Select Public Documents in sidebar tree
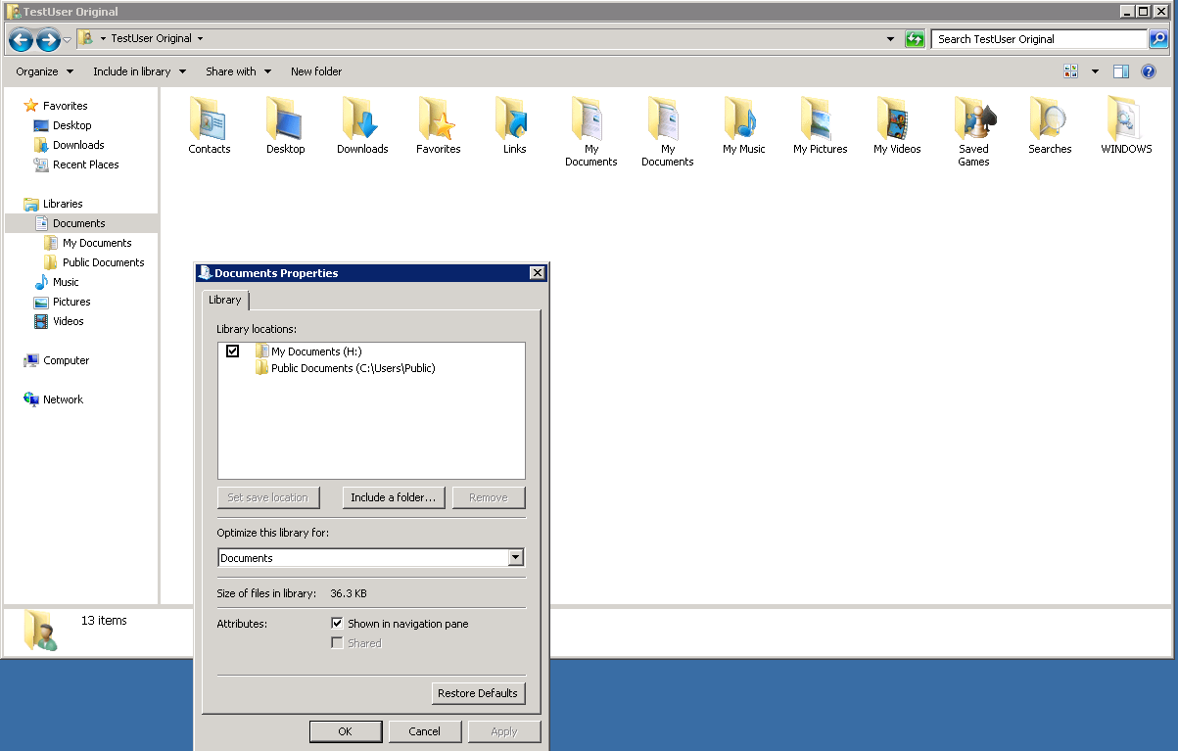 [x=94, y=262]
